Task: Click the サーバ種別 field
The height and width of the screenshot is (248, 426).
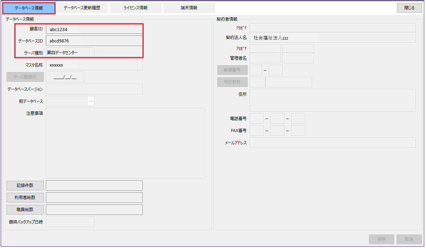Action: [70, 52]
